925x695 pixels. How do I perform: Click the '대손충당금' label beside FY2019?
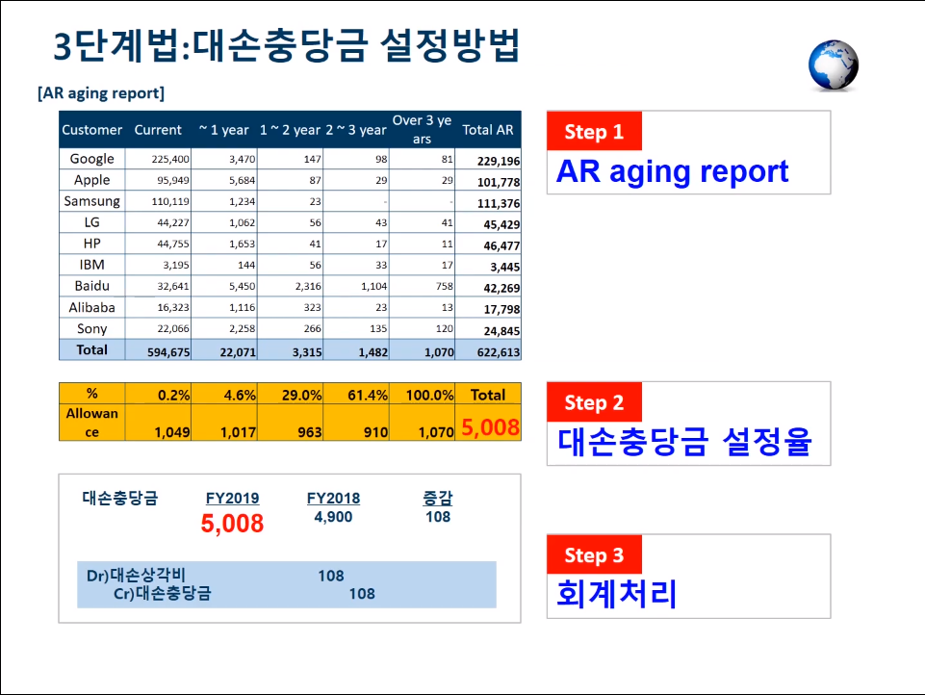119,499
